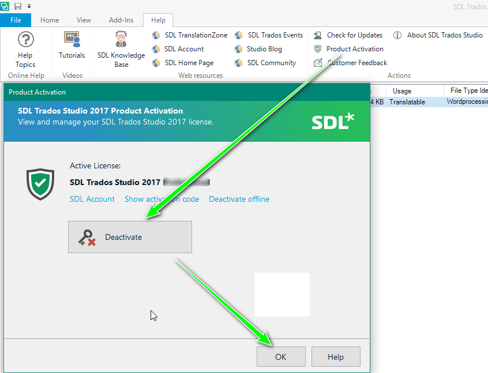Click the key icon on Deactivate button

coord(87,238)
